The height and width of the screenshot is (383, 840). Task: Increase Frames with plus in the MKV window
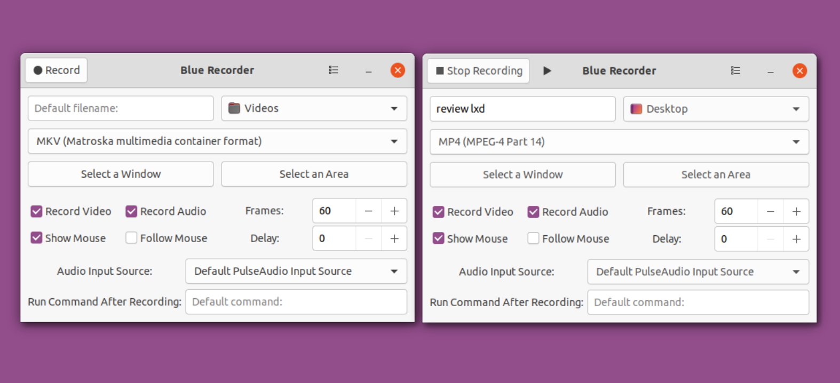(x=394, y=211)
